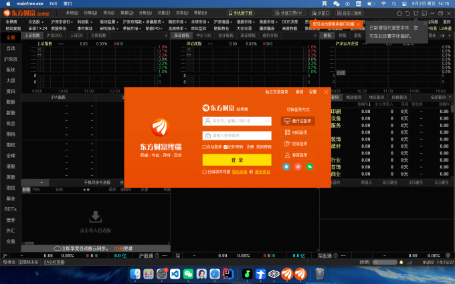This screenshot has width=455, height=284.
Task: Select 板块 in the left sidebar
Action: (x=11, y=69)
